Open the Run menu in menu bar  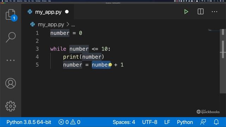pos(32,1)
